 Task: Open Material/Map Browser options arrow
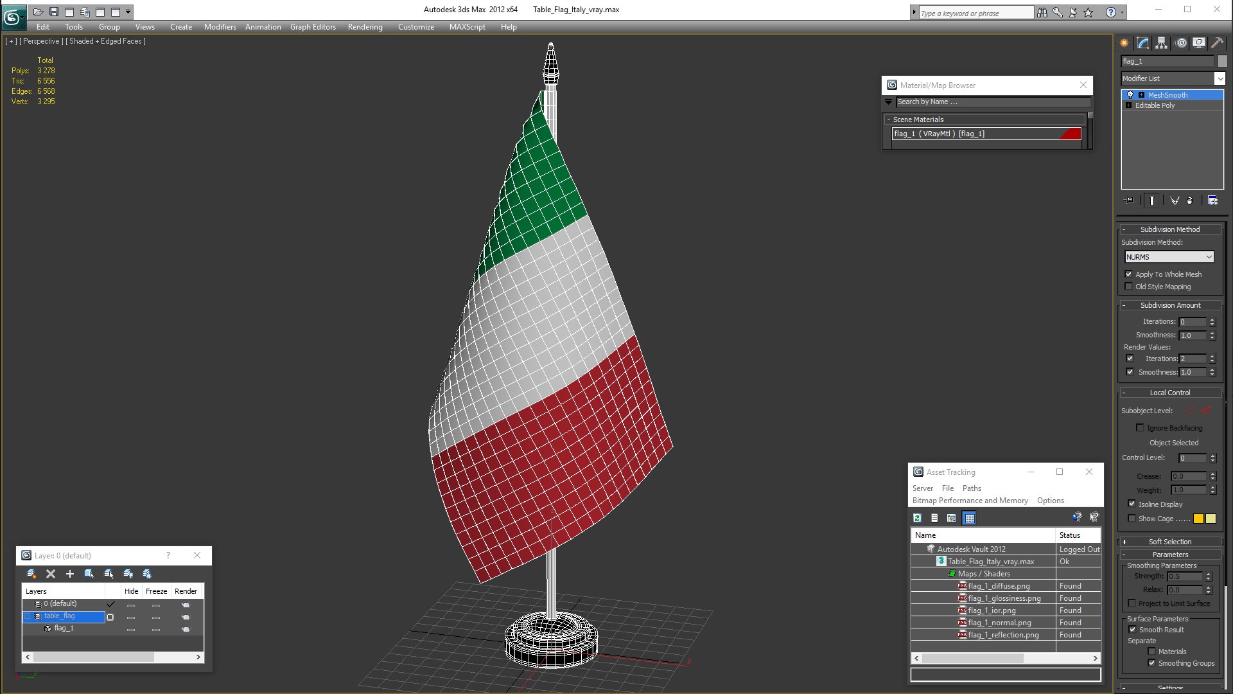coord(889,102)
